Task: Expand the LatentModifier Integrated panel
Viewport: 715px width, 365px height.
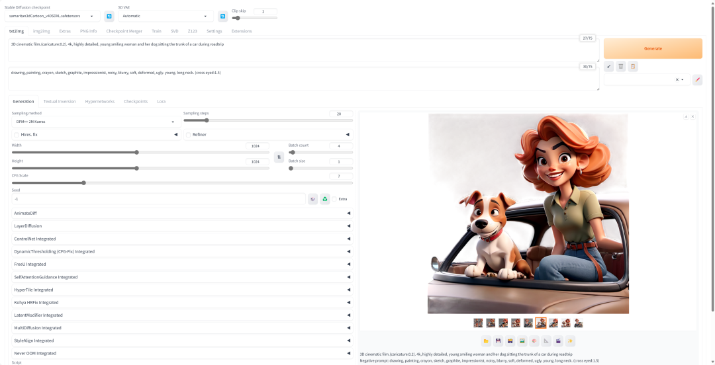Action: 183,315
